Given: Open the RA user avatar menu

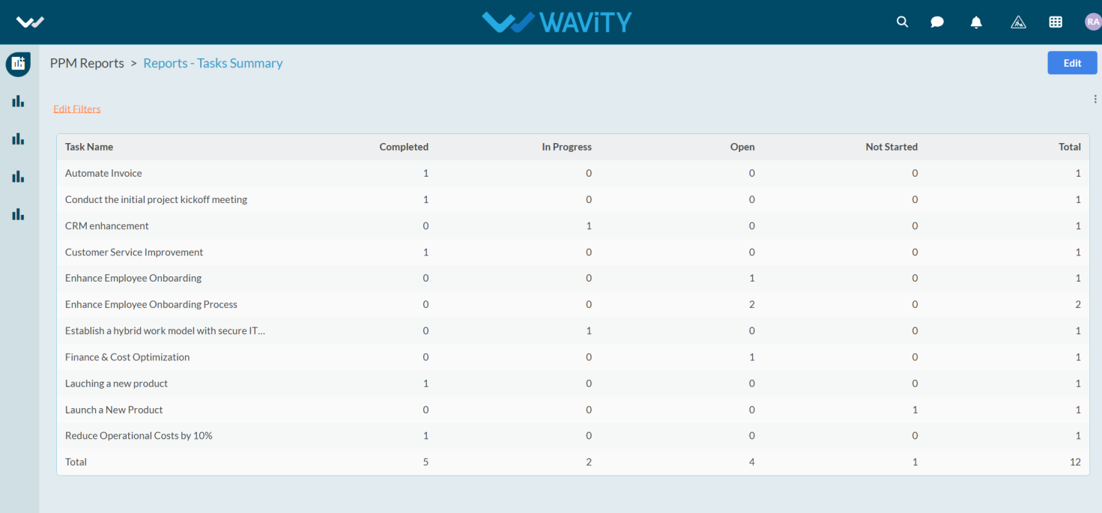Looking at the screenshot, I should [1093, 22].
